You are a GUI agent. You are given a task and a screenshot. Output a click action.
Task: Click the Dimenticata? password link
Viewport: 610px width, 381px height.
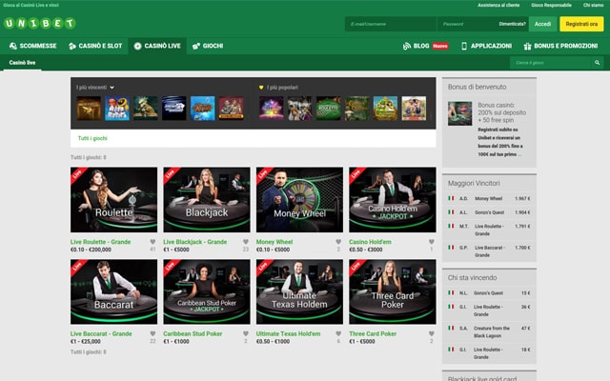pyautogui.click(x=512, y=24)
